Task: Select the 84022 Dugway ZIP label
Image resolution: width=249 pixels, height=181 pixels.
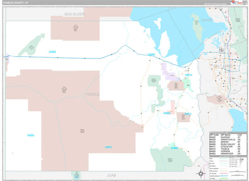Action: [108, 147]
